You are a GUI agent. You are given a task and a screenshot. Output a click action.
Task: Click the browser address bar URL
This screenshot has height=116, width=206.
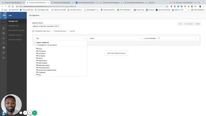[47, 6]
